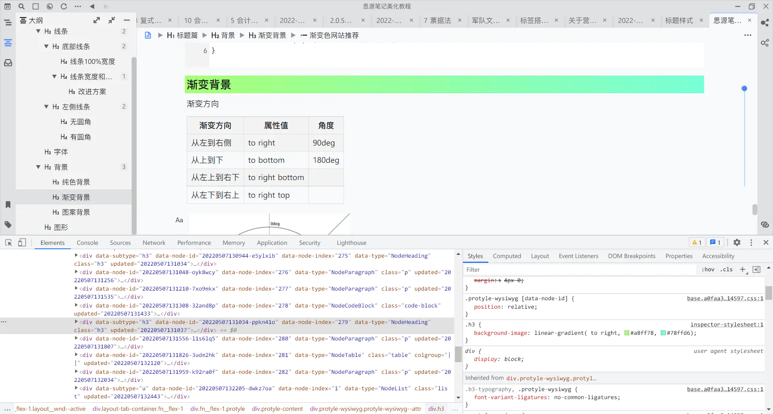This screenshot has width=773, height=414.
Task: Select H3 图案背景 in the outline
Action: [76, 212]
